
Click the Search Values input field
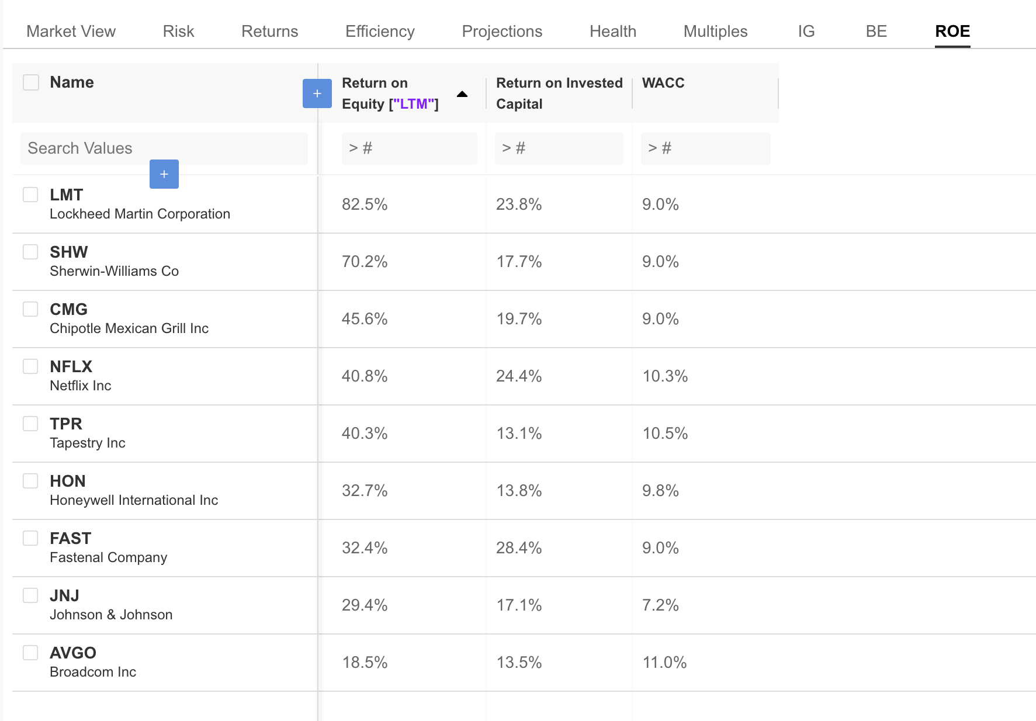(x=164, y=148)
